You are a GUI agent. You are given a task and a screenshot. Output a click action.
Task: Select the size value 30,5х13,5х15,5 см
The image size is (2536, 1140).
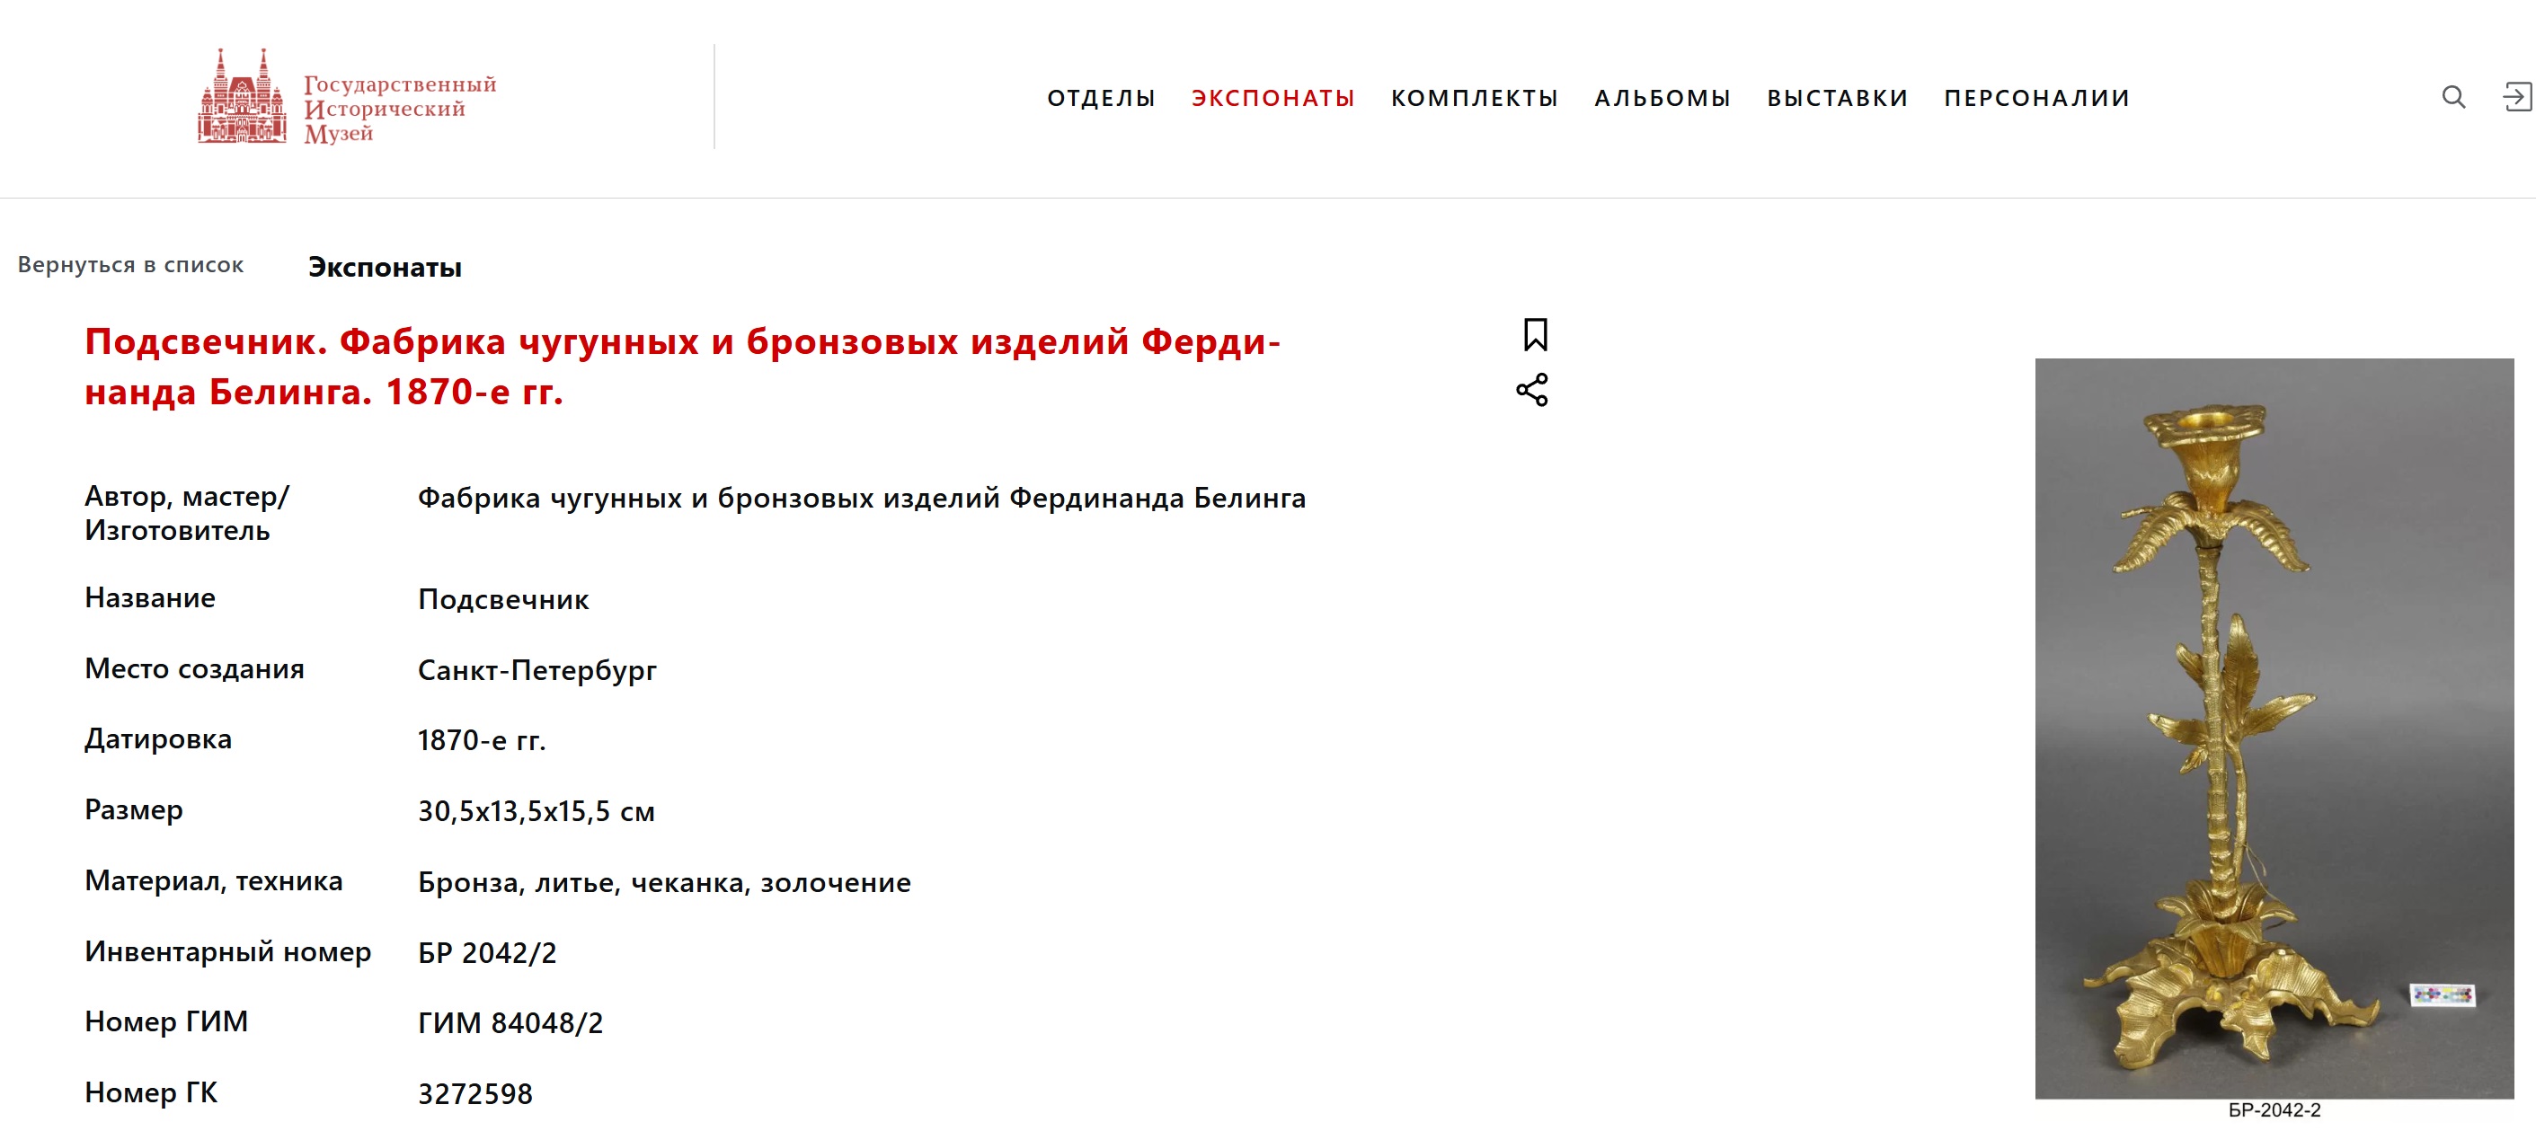[536, 811]
